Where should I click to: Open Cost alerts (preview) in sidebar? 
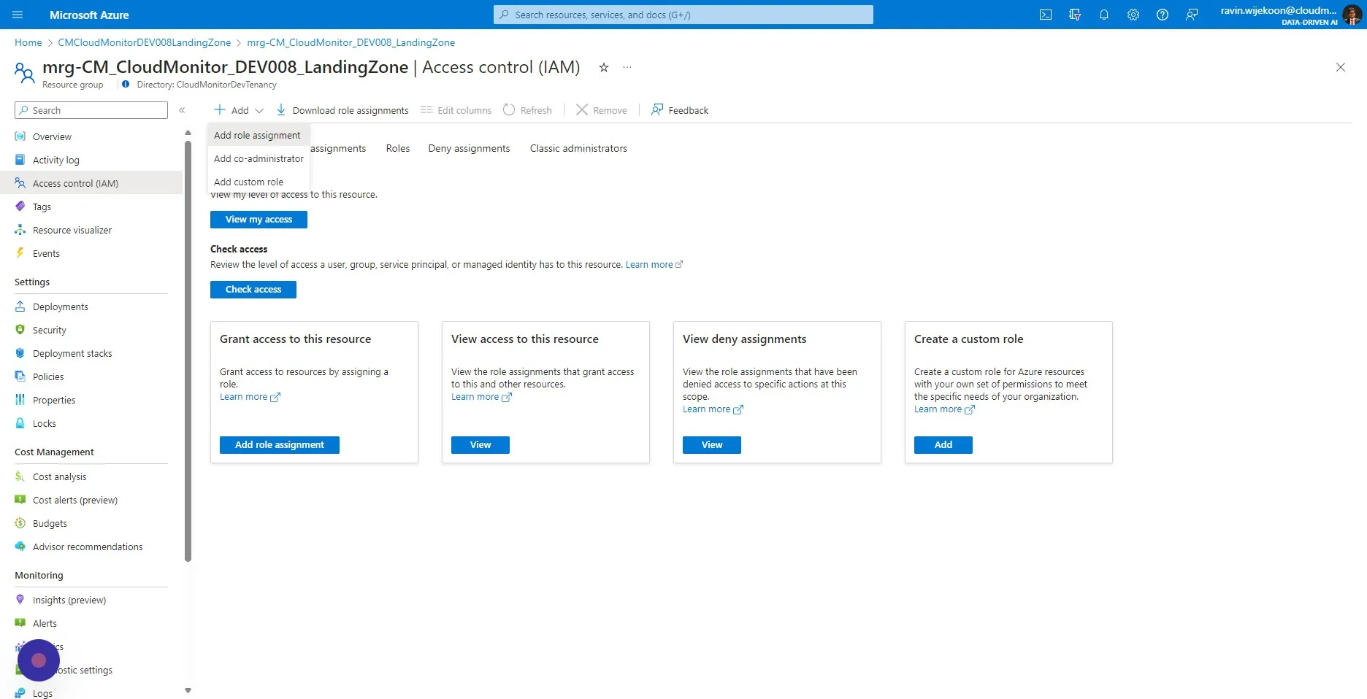pyautogui.click(x=75, y=500)
